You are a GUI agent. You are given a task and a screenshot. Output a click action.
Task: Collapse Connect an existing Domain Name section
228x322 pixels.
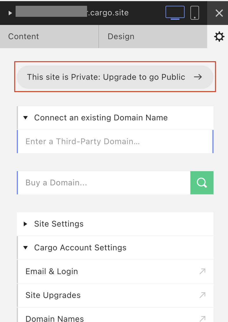click(25, 118)
